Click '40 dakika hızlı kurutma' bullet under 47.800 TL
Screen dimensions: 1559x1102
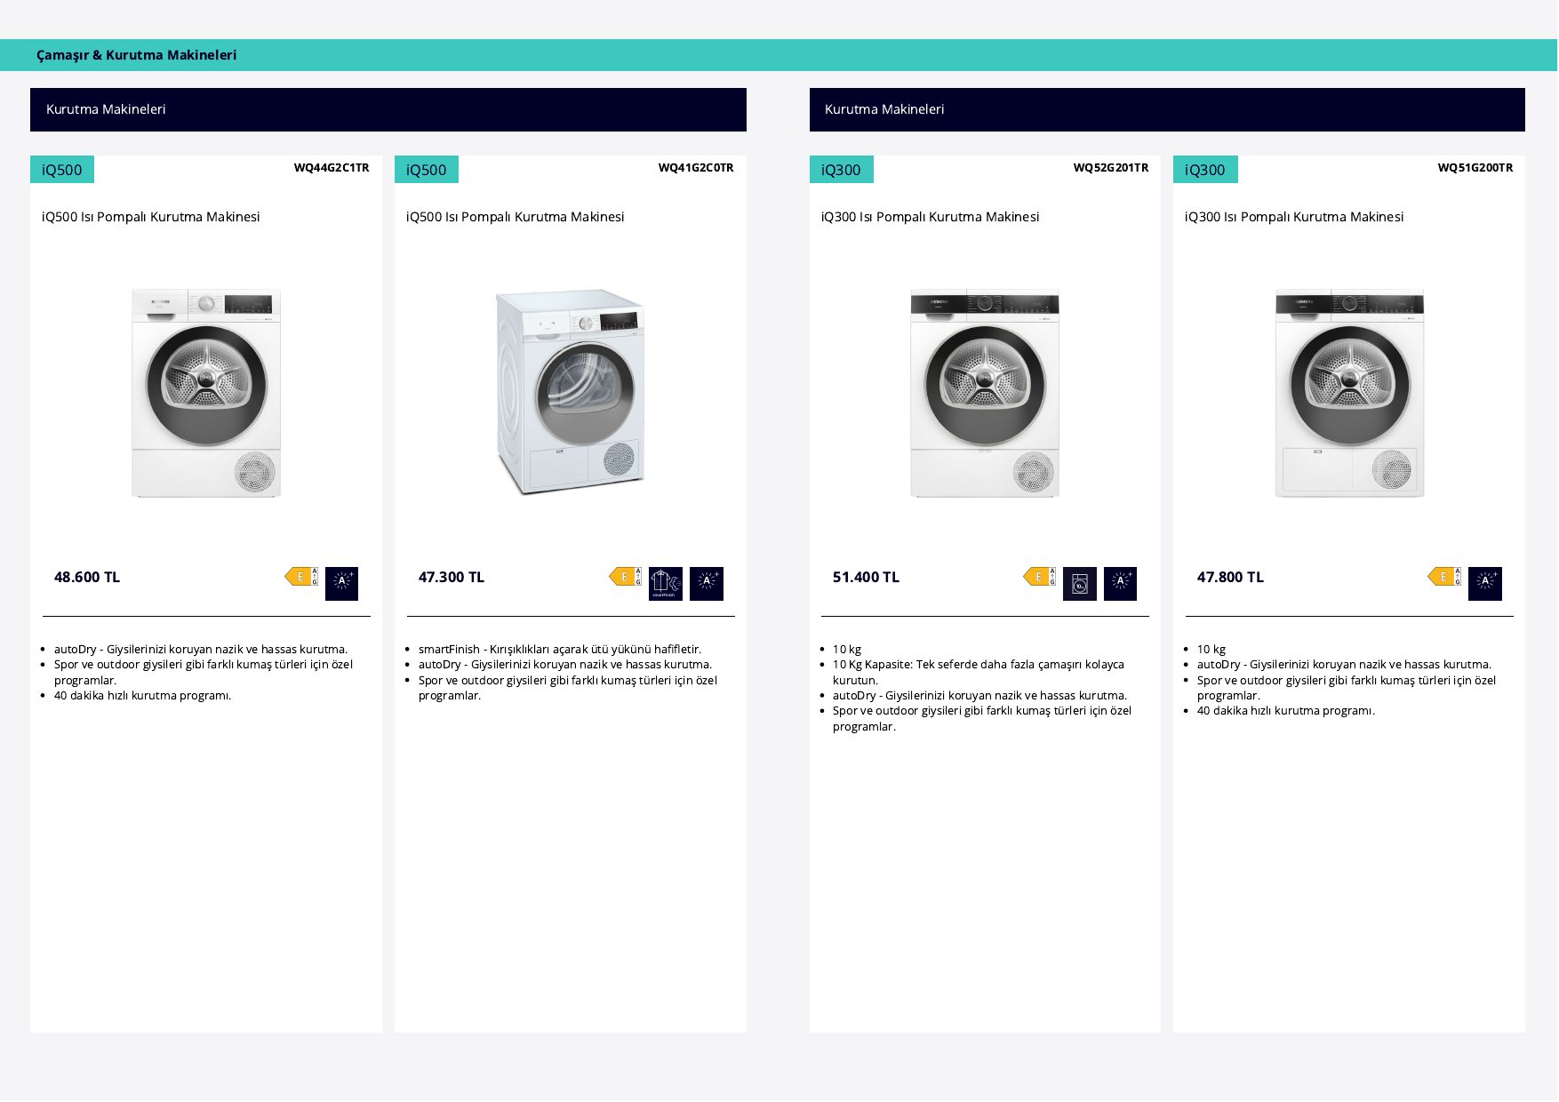click(1286, 711)
